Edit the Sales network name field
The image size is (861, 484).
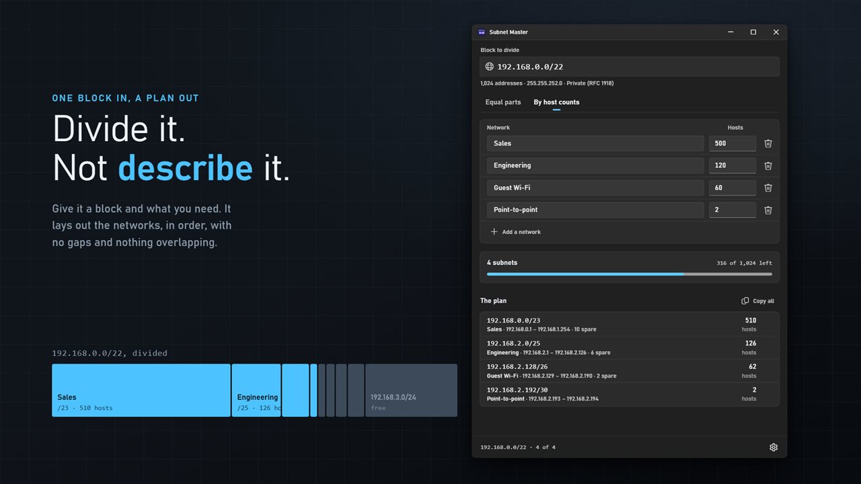595,143
